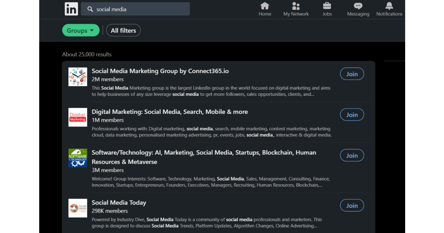The height and width of the screenshot is (233, 444).
Task: Click the 3M members text
Action: pyautogui.click(x=108, y=170)
